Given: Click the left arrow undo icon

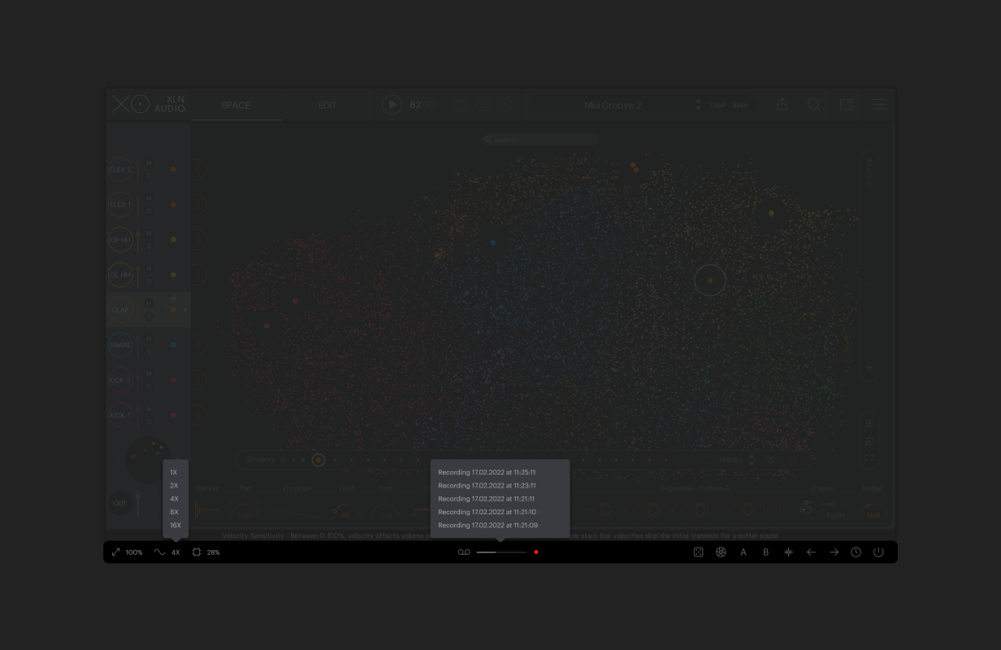Looking at the screenshot, I should [x=811, y=552].
